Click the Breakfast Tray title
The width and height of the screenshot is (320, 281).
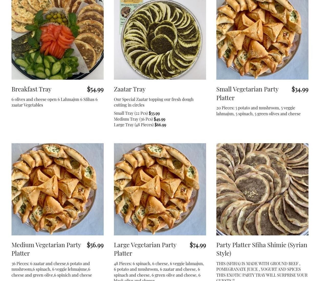click(x=31, y=89)
